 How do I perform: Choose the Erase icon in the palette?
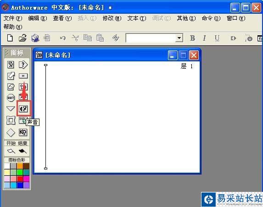pyautogui.click(x=11, y=87)
